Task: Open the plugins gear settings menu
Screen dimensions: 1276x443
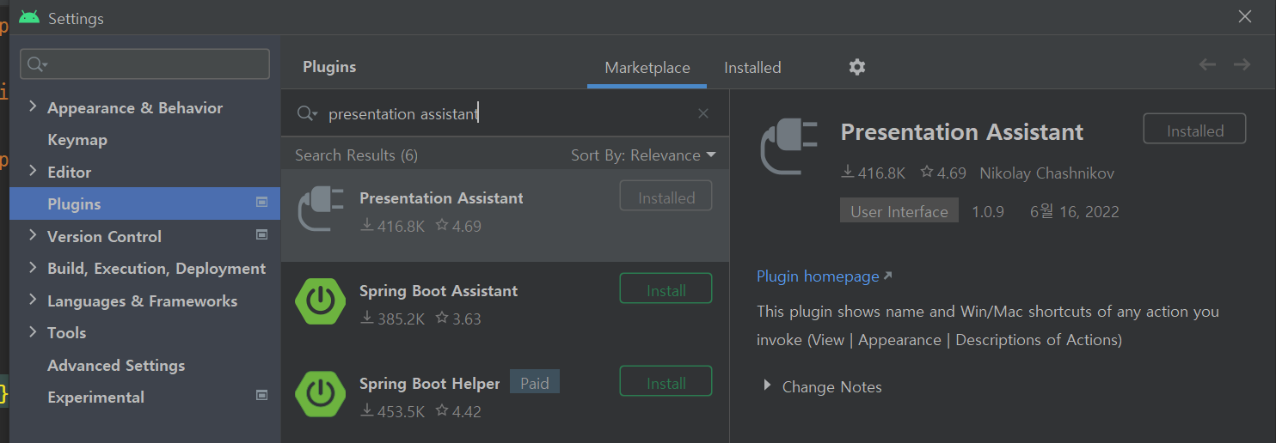Action: click(x=856, y=67)
